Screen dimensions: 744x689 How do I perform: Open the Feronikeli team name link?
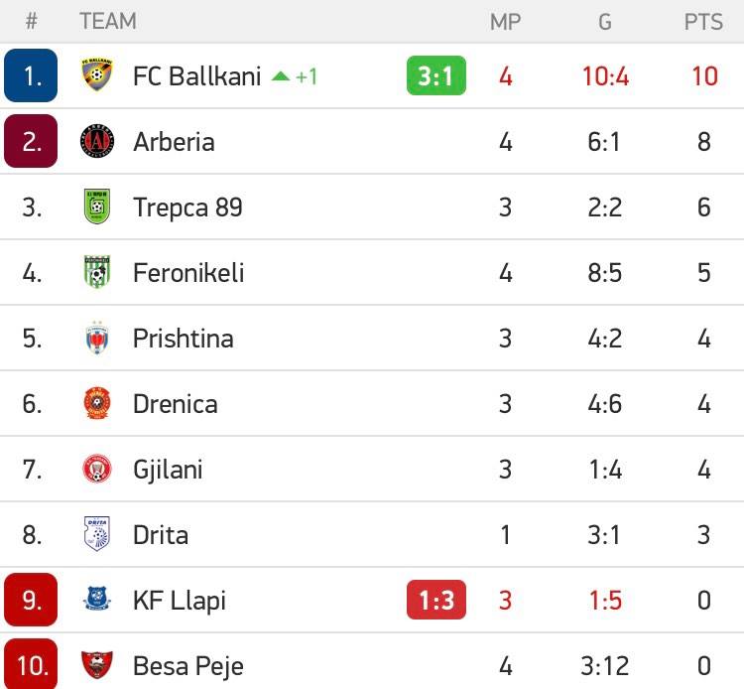[x=188, y=273]
